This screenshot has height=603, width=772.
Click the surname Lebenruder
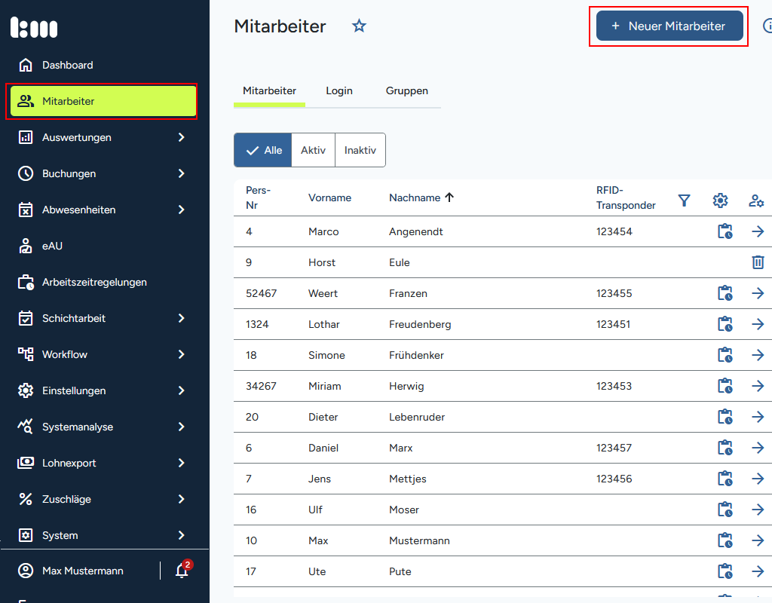click(417, 417)
